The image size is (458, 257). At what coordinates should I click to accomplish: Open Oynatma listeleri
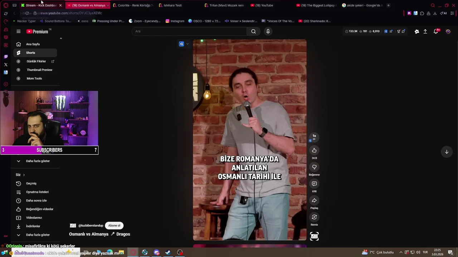(35, 192)
